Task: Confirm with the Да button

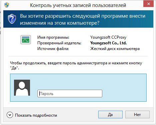Action: coord(110,114)
